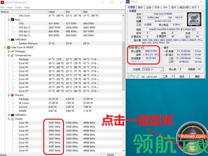Image resolution: width=208 pixels, height=156 pixels.
Task: Open the Tools menu in HWMonitor
Action: (x=18, y=7)
